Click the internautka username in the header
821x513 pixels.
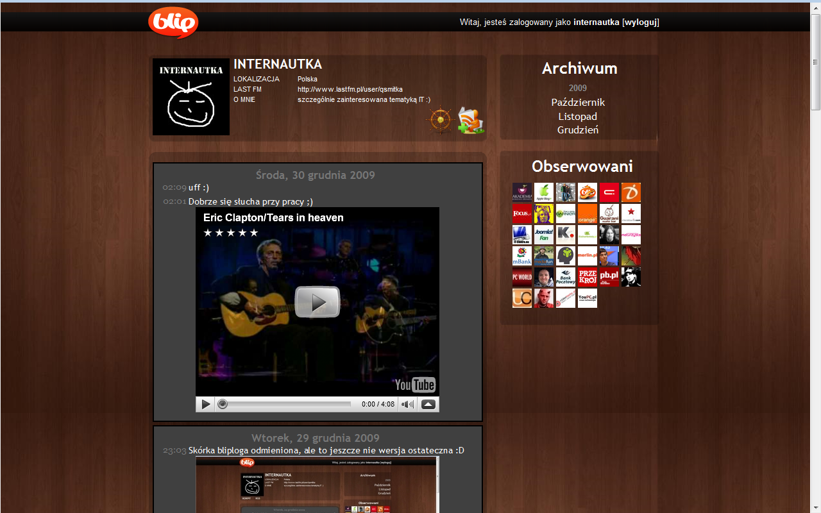597,22
